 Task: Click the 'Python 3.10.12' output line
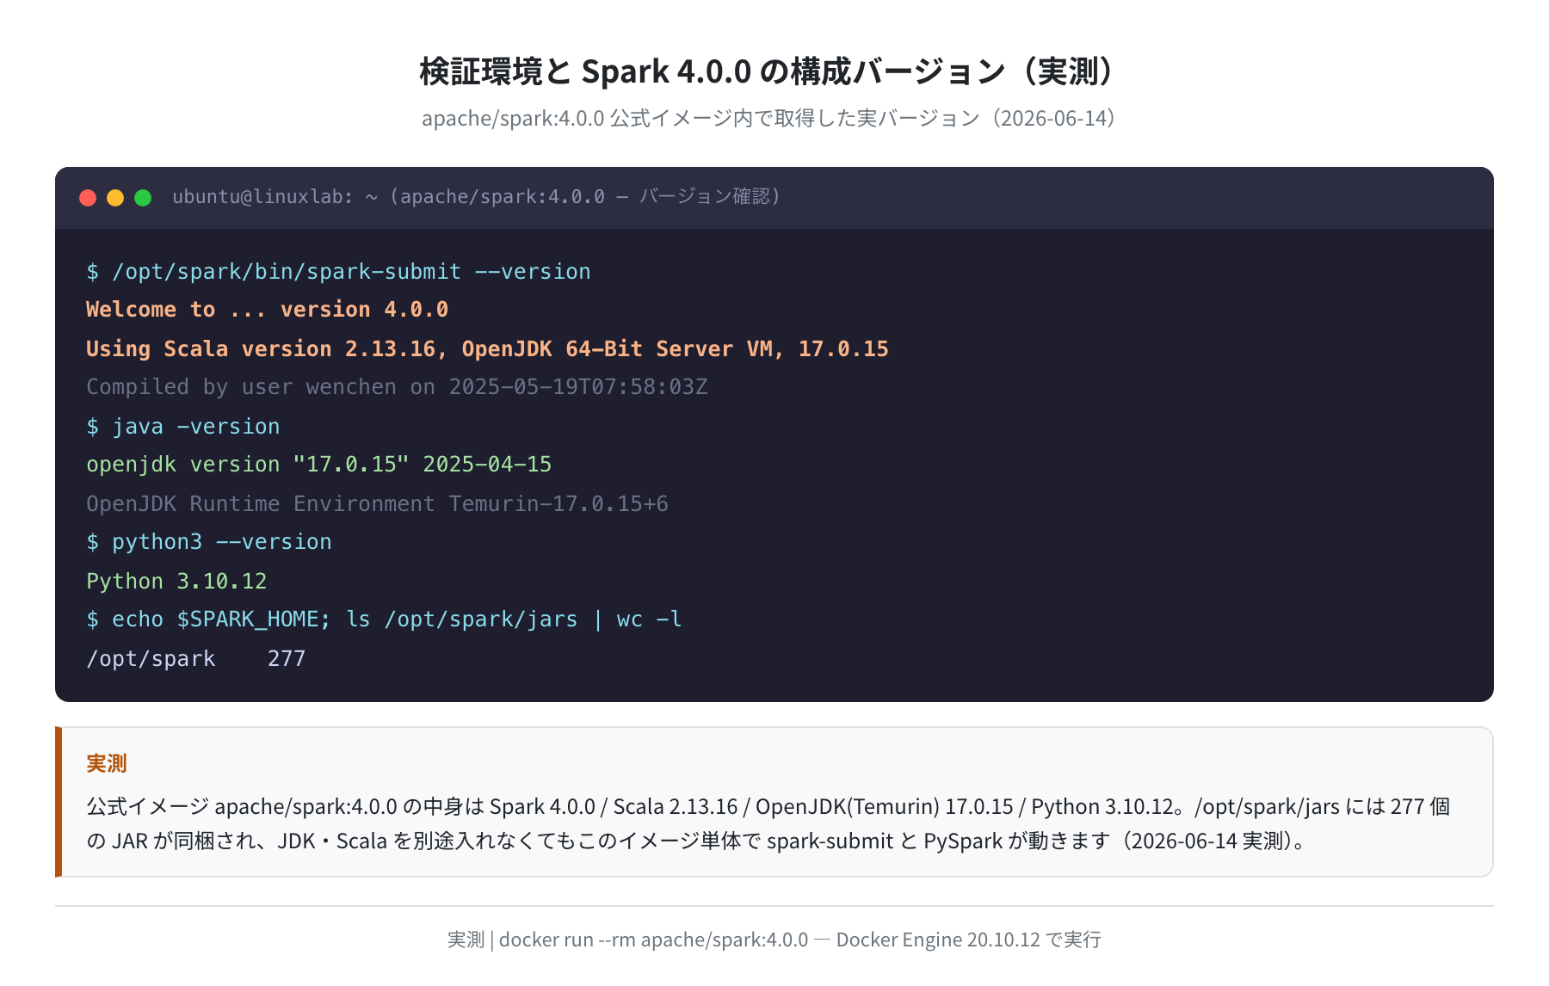(x=176, y=582)
